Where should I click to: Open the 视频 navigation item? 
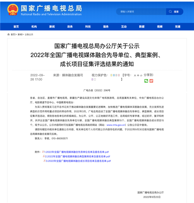point(160,27)
